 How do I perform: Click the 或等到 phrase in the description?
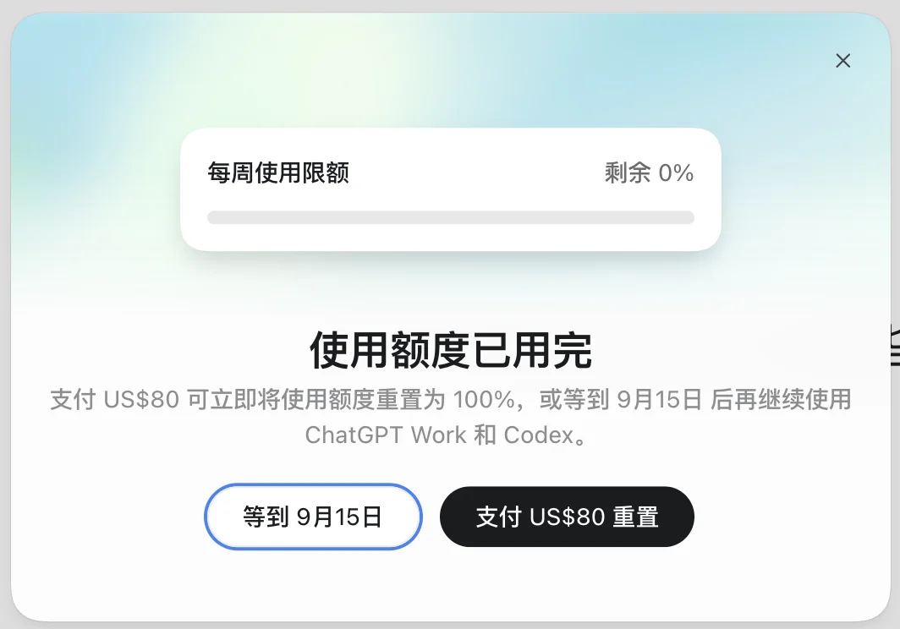tap(574, 399)
